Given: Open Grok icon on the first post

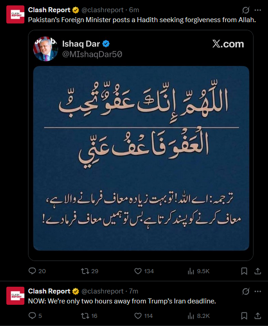Looking at the screenshot, I should point(246,10).
